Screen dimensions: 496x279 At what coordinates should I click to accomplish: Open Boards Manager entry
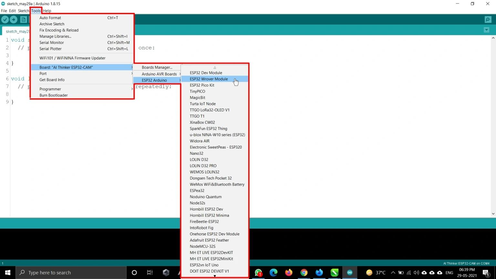[x=157, y=67]
